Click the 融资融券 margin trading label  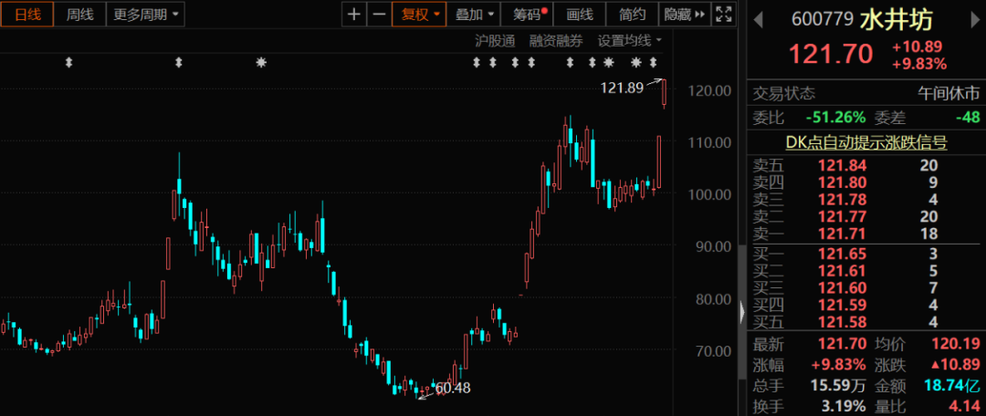(x=556, y=40)
